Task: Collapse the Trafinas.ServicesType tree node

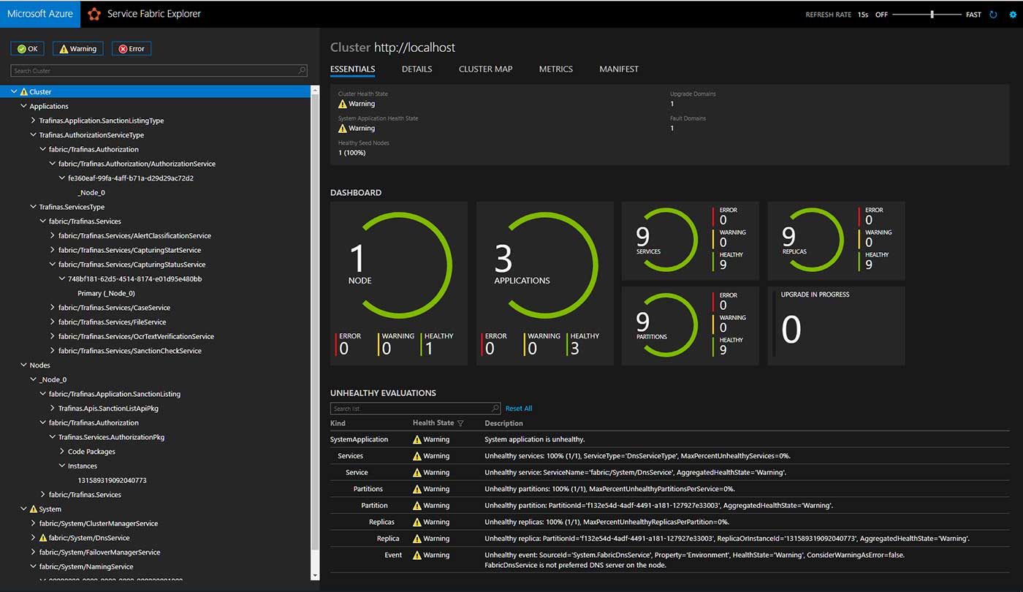Action: pos(34,207)
